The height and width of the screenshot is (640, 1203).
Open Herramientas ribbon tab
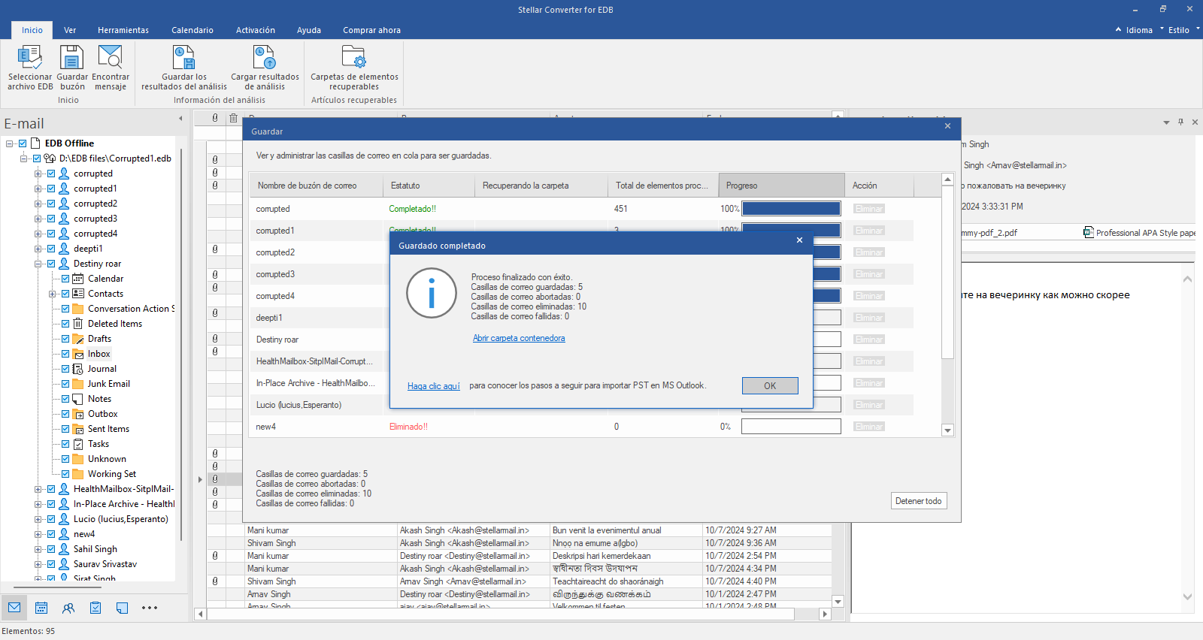[123, 30]
